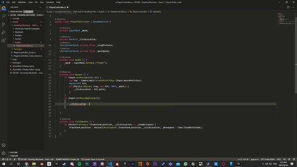The width and height of the screenshot is (297, 167).
Task: Open the Help menu
Action: coord(58,2)
